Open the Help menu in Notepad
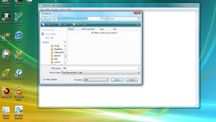The image size is (216, 122). (69, 9)
